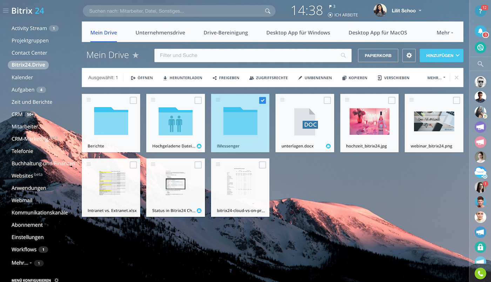Click the magnifier in Filter und Suche

point(343,55)
